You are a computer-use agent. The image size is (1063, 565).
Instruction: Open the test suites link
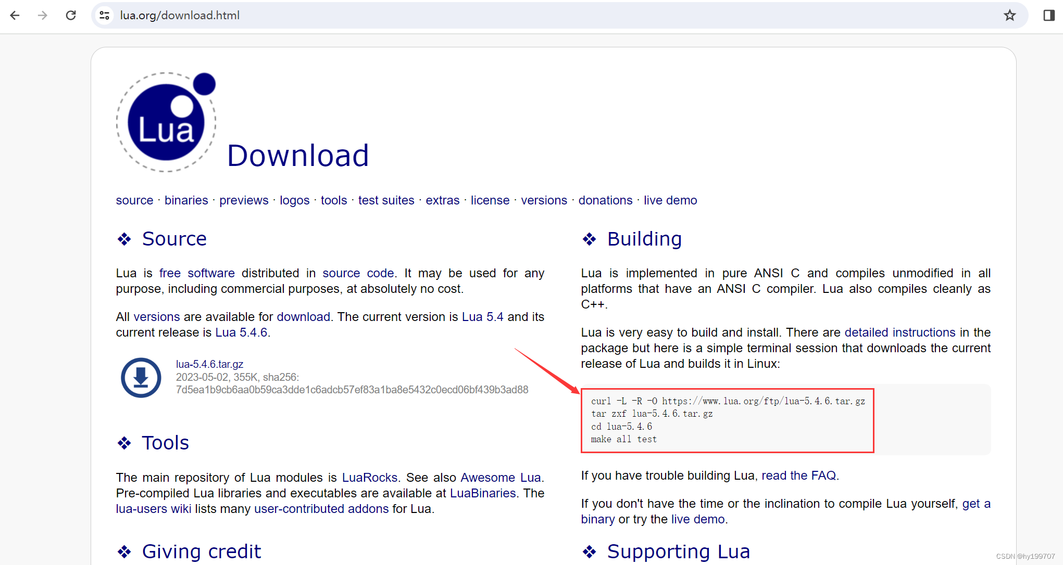[386, 200]
